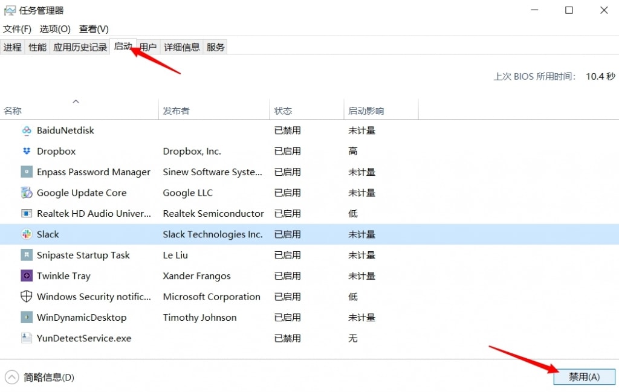Select the Slack entry name
Image resolution: width=619 pixels, height=392 pixels.
point(48,234)
